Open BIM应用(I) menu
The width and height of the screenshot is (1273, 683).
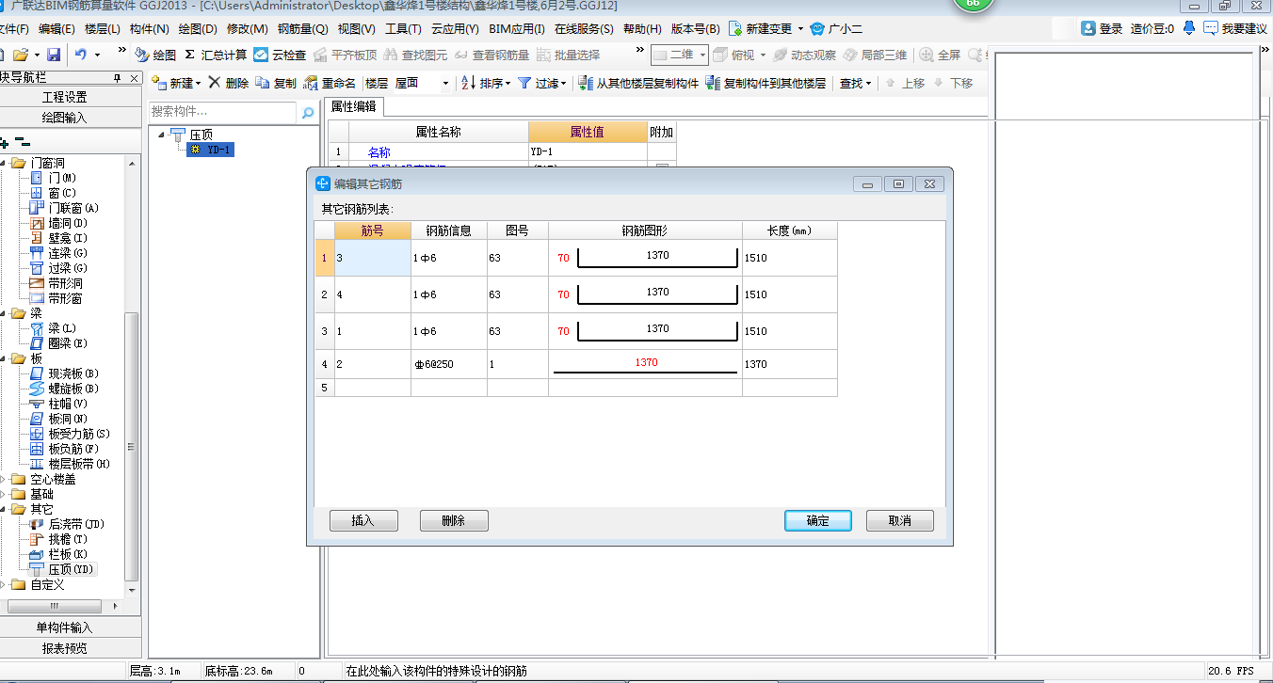519,29
